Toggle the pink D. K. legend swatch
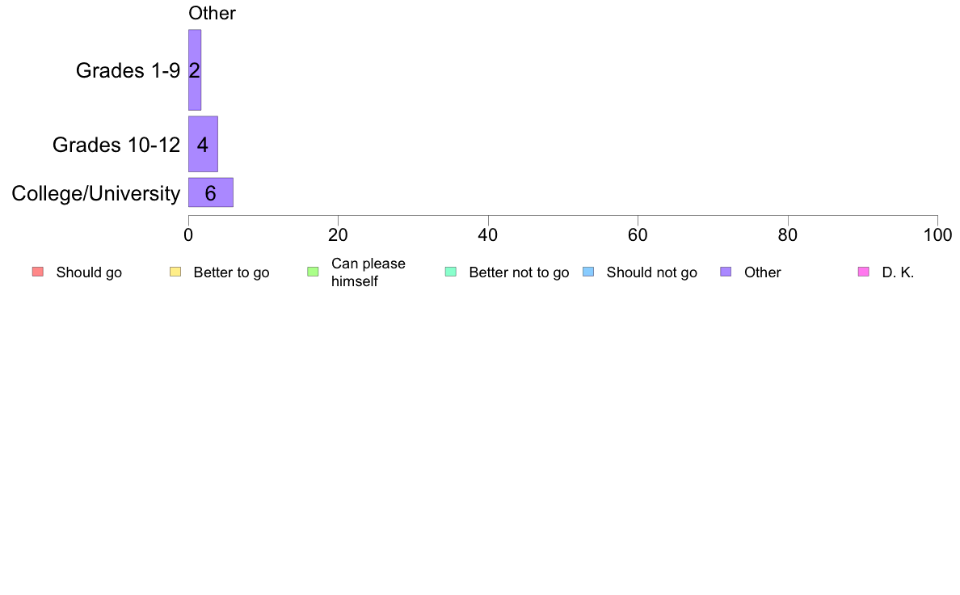The height and width of the screenshot is (595, 960). click(863, 272)
